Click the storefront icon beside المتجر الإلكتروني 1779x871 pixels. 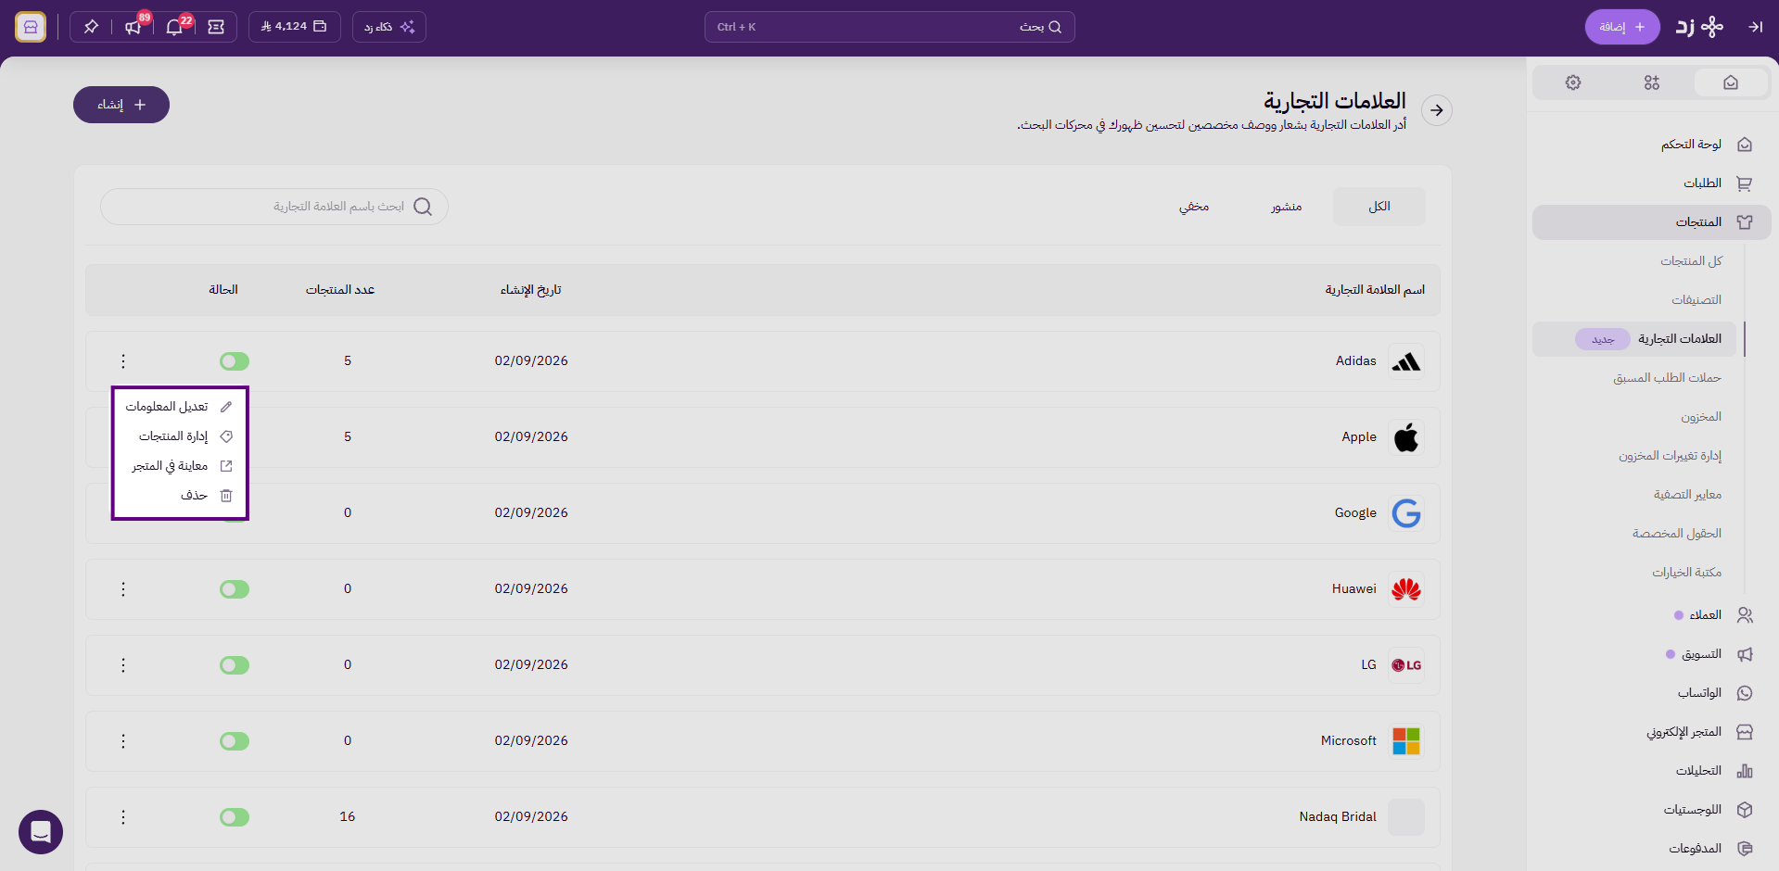(x=1745, y=732)
